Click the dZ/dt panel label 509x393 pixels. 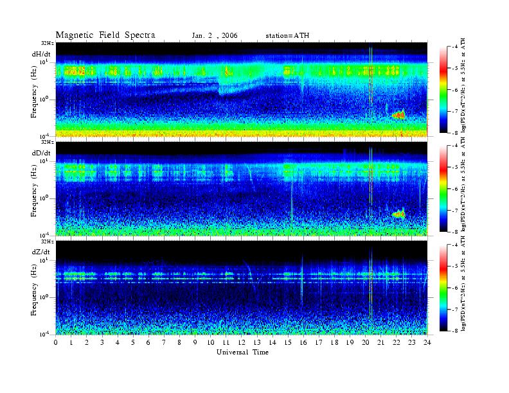coord(41,252)
